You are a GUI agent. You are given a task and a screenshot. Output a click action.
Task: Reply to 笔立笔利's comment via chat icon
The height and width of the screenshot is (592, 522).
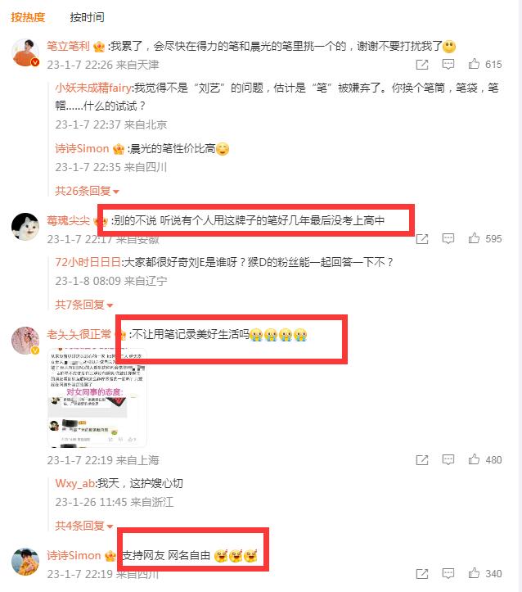pos(448,64)
